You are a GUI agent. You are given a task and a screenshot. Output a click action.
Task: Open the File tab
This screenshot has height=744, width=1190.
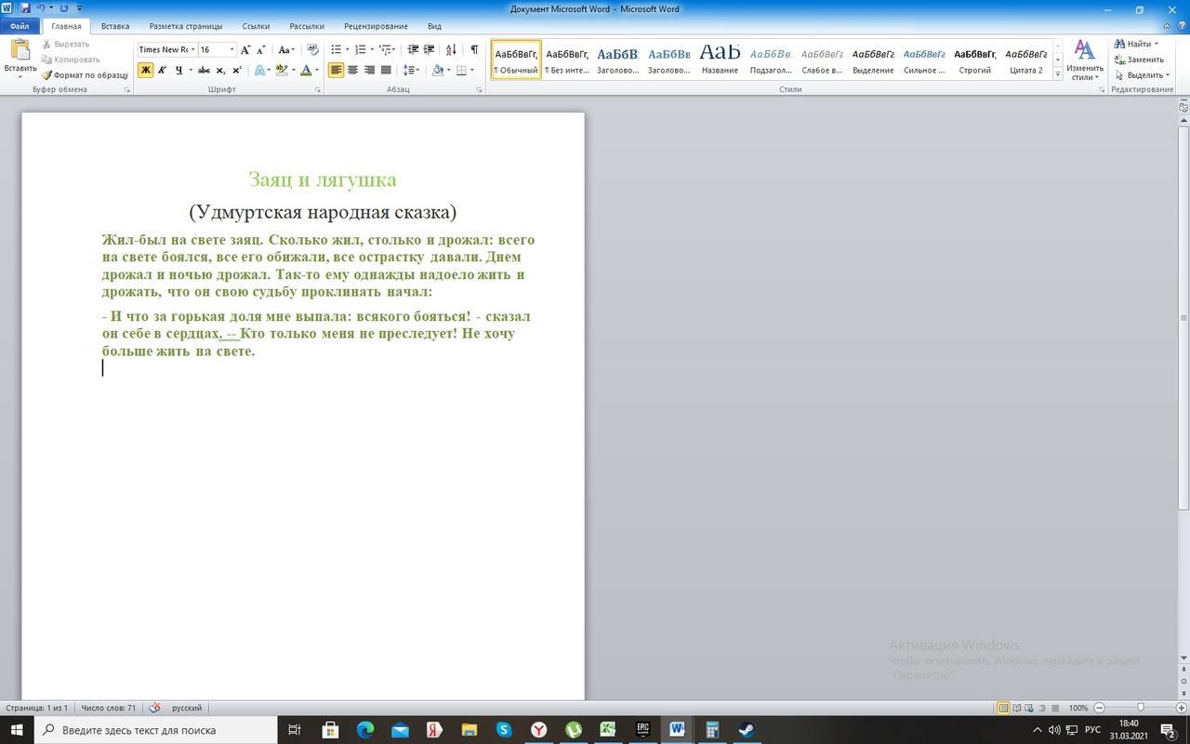(x=20, y=27)
